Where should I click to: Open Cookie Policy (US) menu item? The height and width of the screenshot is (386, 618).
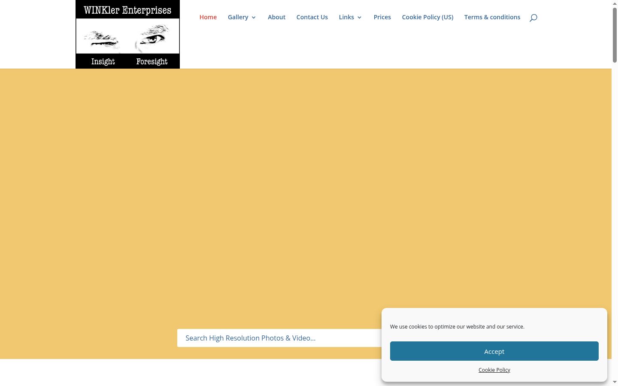click(x=427, y=17)
